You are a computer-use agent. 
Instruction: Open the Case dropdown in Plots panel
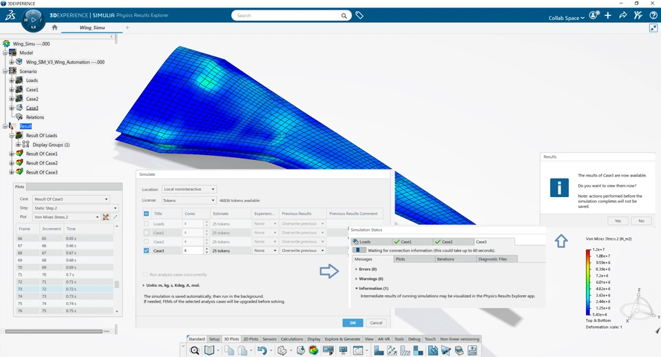pyautogui.click(x=71, y=198)
